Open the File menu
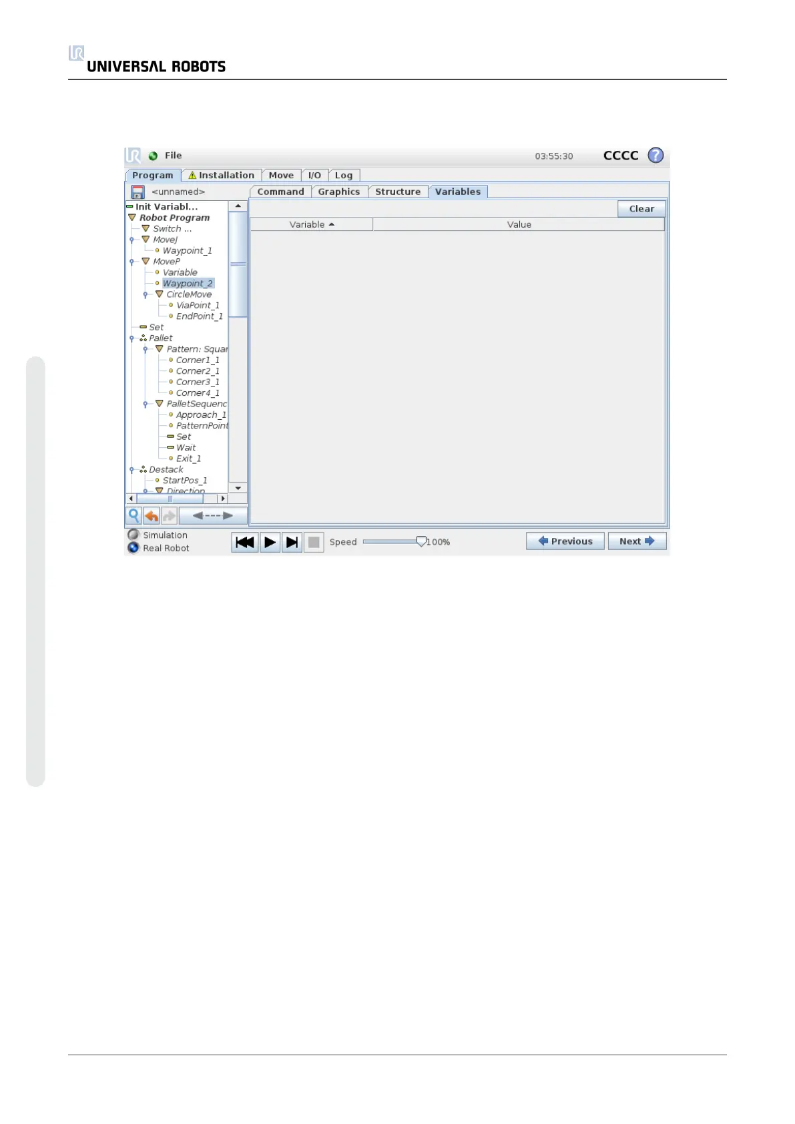Screen dimensions: 795x1124 click(x=174, y=156)
